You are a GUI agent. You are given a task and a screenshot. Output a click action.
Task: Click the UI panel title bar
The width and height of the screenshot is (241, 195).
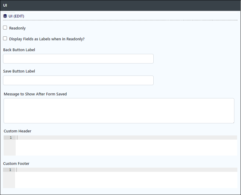click(x=120, y=5)
